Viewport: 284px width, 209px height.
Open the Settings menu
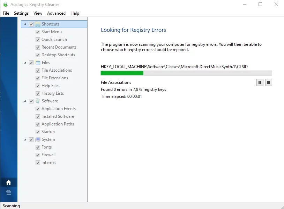(x=21, y=13)
